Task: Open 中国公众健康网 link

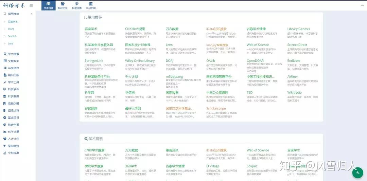Action: pyautogui.click(x=217, y=93)
